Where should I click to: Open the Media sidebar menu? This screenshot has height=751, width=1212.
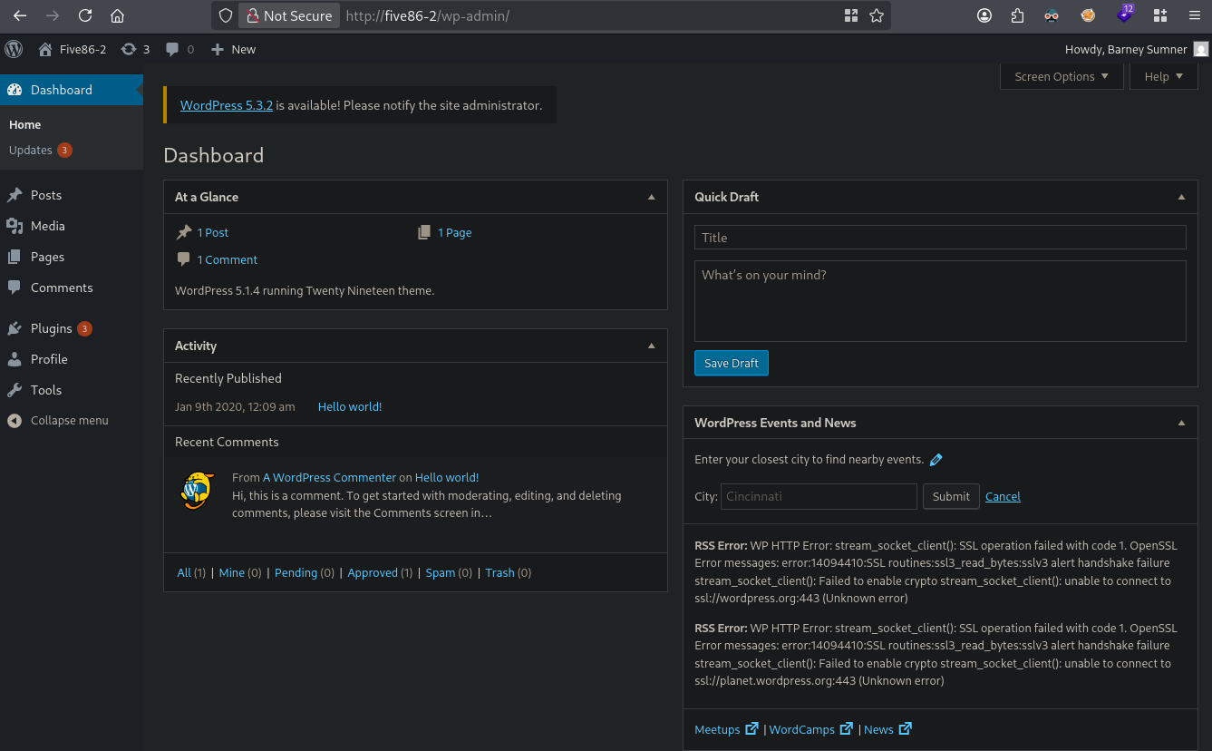pyautogui.click(x=72, y=226)
